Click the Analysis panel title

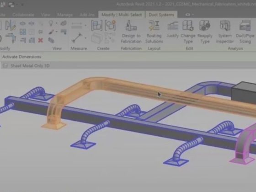point(235,48)
